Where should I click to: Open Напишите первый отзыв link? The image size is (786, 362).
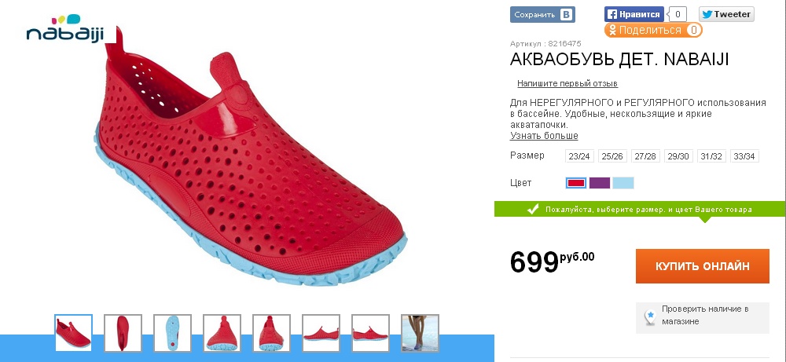click(x=567, y=83)
